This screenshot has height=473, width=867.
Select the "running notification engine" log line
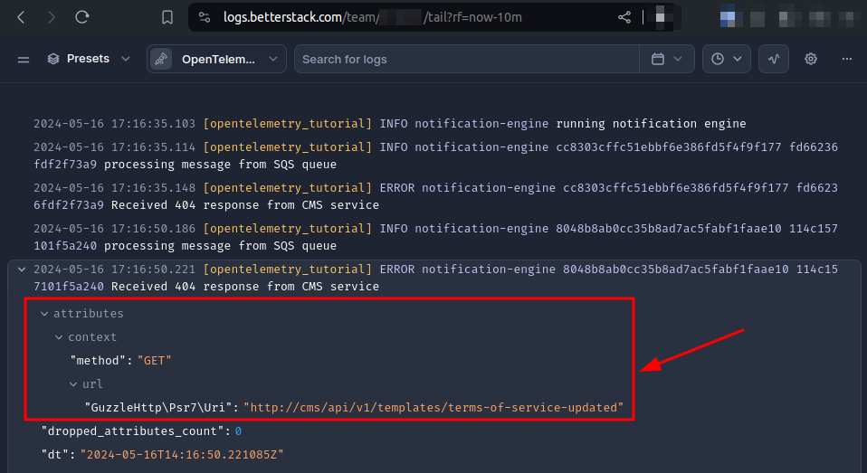tap(390, 123)
